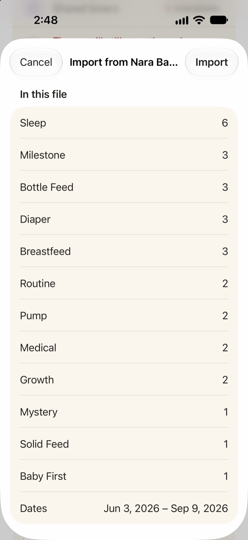Select the Routine row

click(x=124, y=283)
